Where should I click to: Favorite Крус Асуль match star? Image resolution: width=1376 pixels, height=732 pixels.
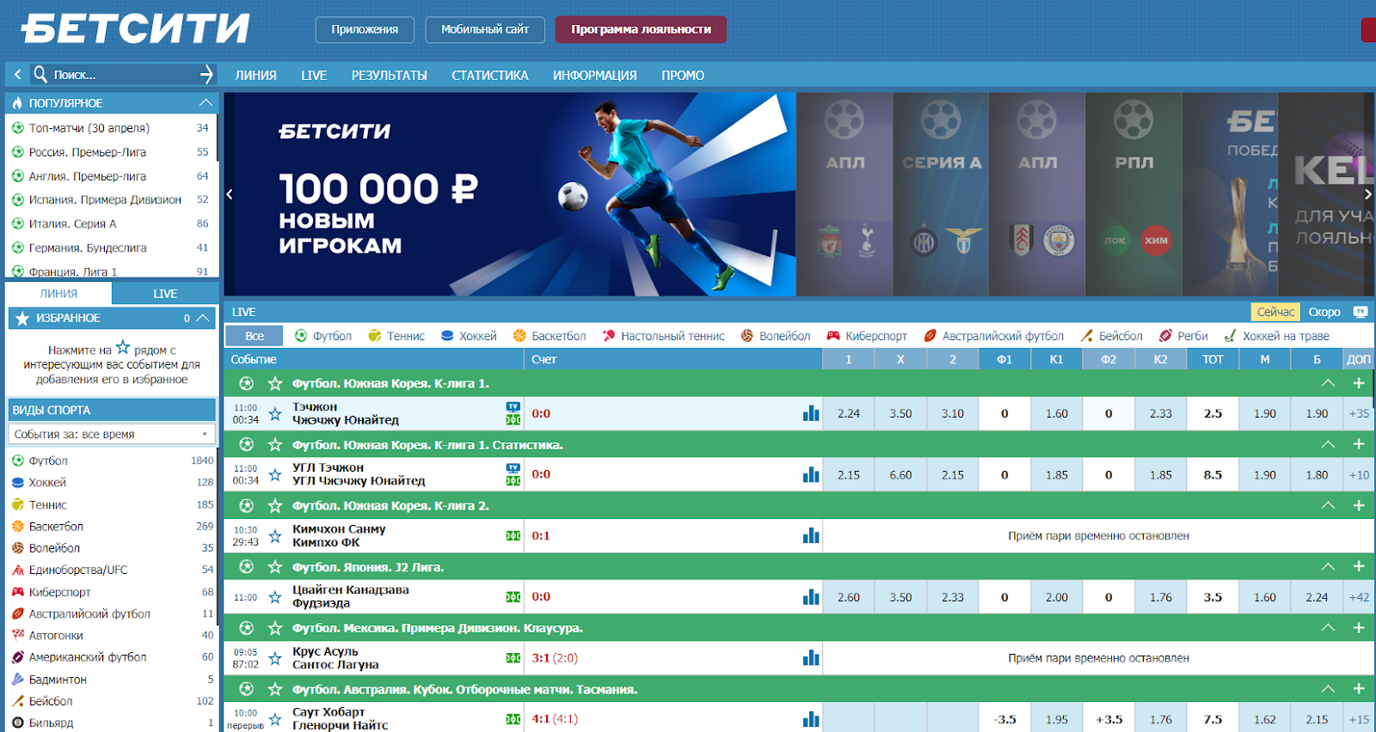[x=275, y=658]
